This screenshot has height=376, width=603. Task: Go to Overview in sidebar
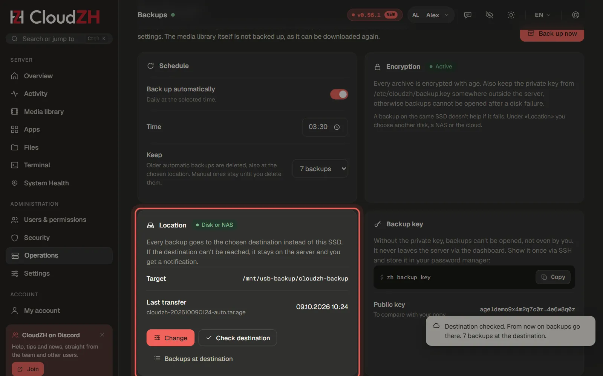(59, 76)
